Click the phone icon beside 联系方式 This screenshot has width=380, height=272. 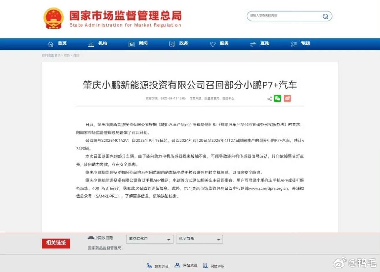[x=150, y=266]
